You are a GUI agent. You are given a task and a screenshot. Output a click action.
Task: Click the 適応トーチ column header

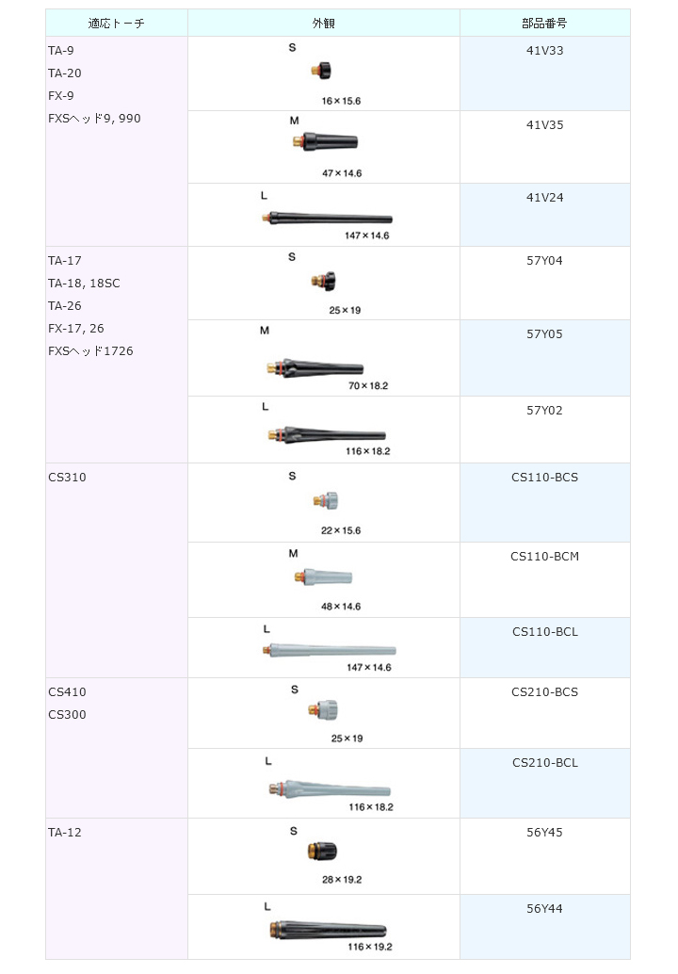tap(116, 23)
